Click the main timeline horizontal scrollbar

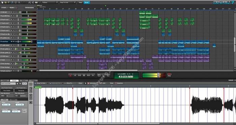pos(88,70)
